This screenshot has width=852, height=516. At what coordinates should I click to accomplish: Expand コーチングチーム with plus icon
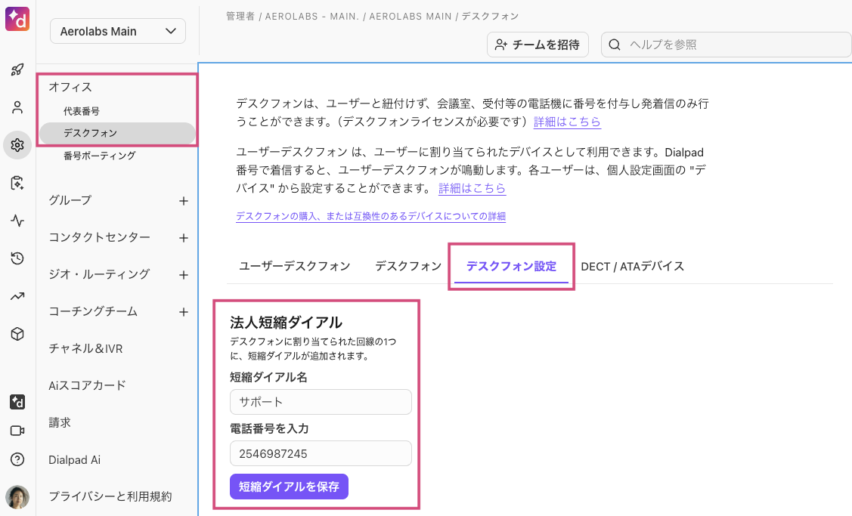click(184, 312)
